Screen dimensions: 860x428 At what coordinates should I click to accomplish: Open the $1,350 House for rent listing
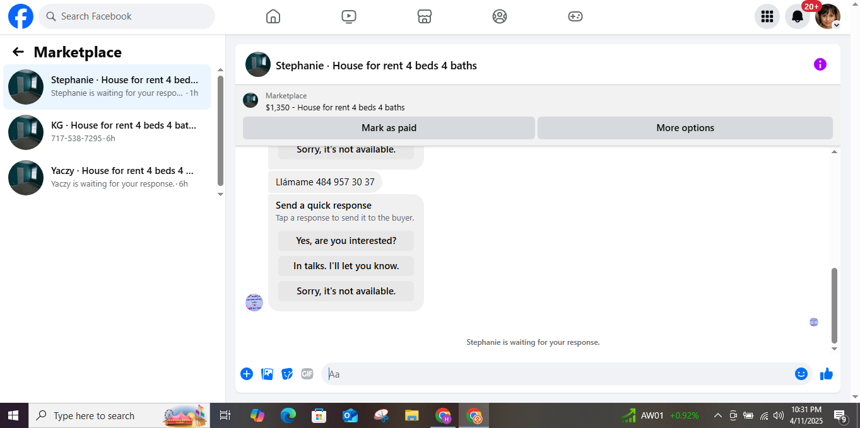tap(335, 107)
